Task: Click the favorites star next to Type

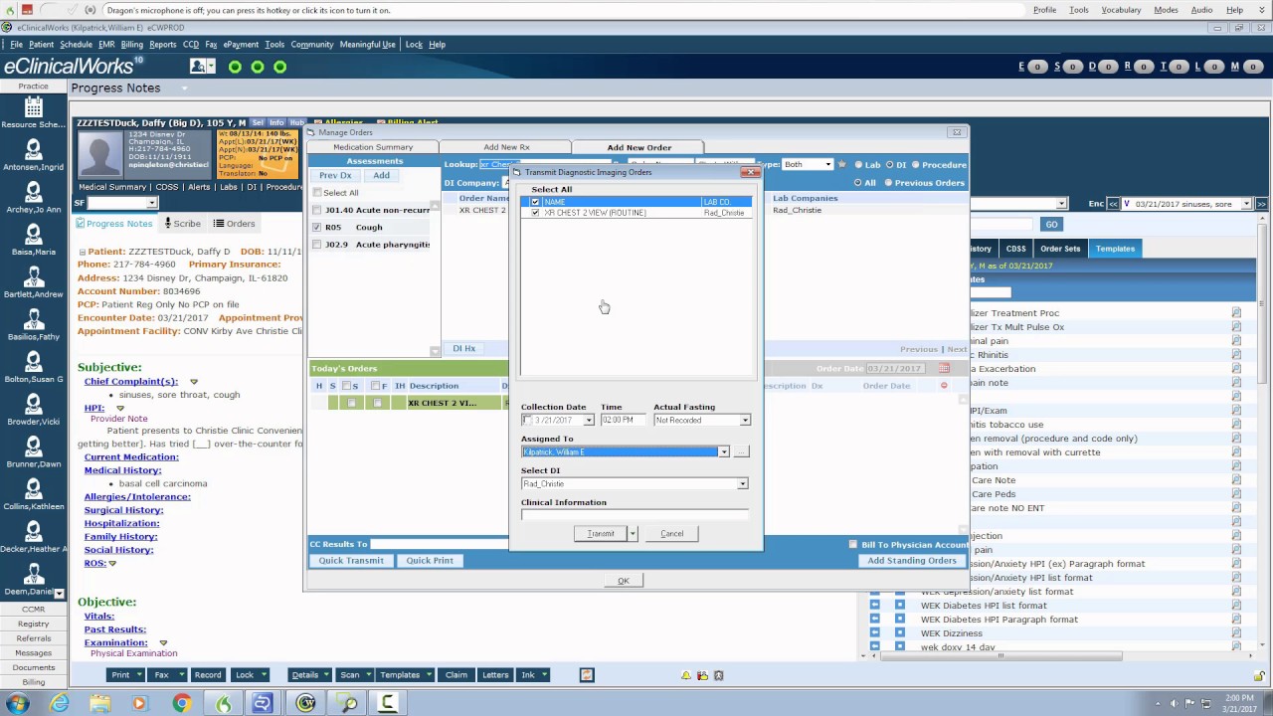Action: [842, 164]
